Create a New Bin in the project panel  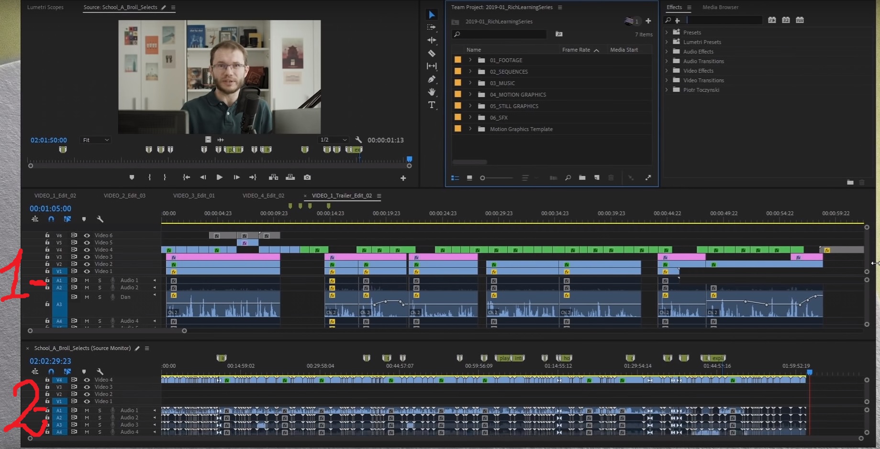click(x=582, y=177)
